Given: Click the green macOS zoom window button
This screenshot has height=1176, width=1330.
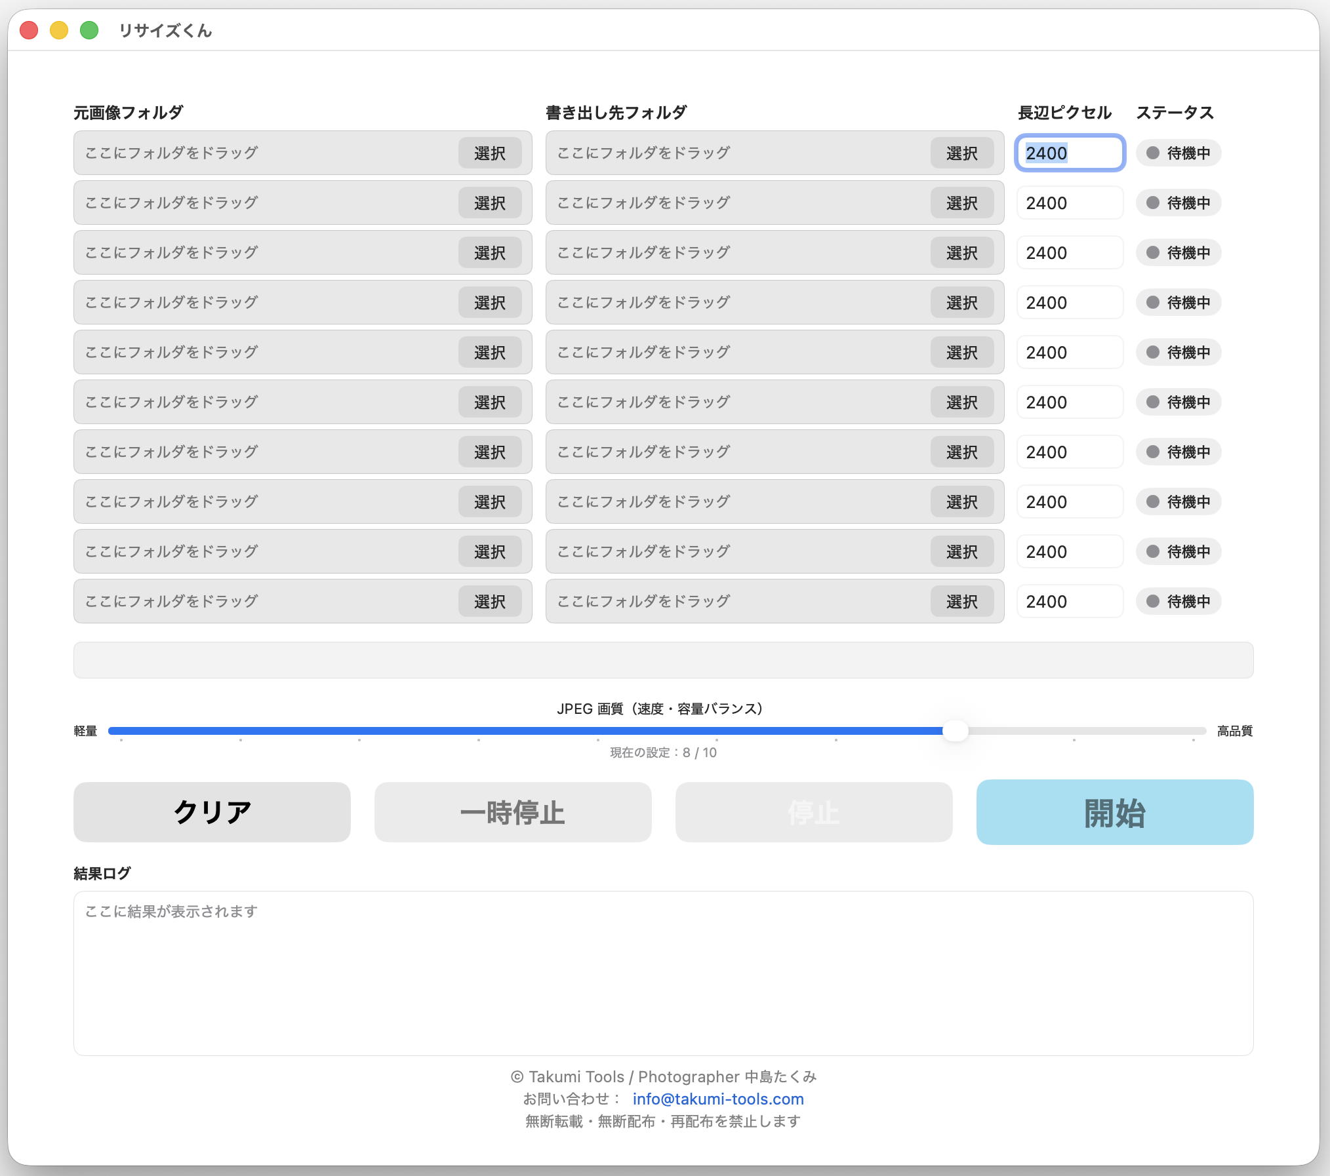Looking at the screenshot, I should pos(89,30).
